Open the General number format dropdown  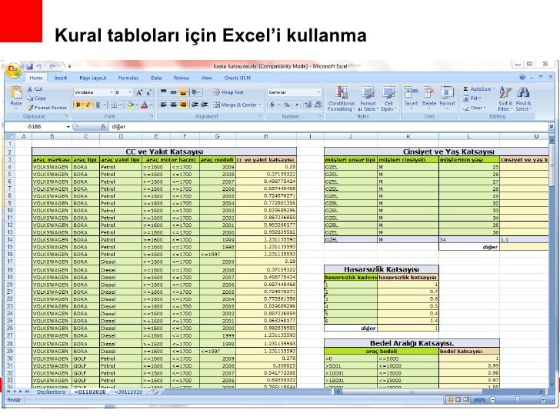pos(318,92)
